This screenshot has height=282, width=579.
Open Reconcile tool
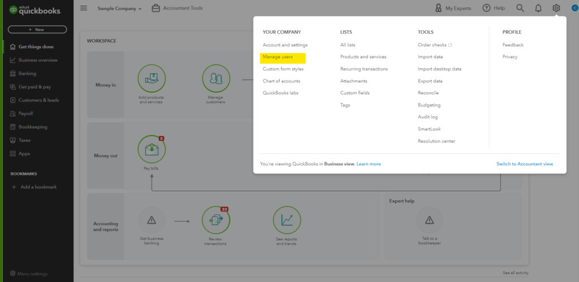429,92
